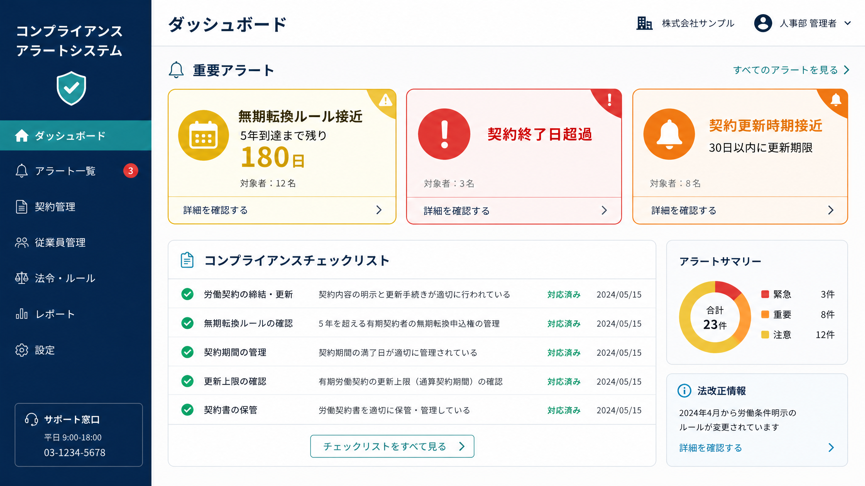The height and width of the screenshot is (486, 865).
Task: Click 対象者:8名 on the orange card
Action: 675,183
